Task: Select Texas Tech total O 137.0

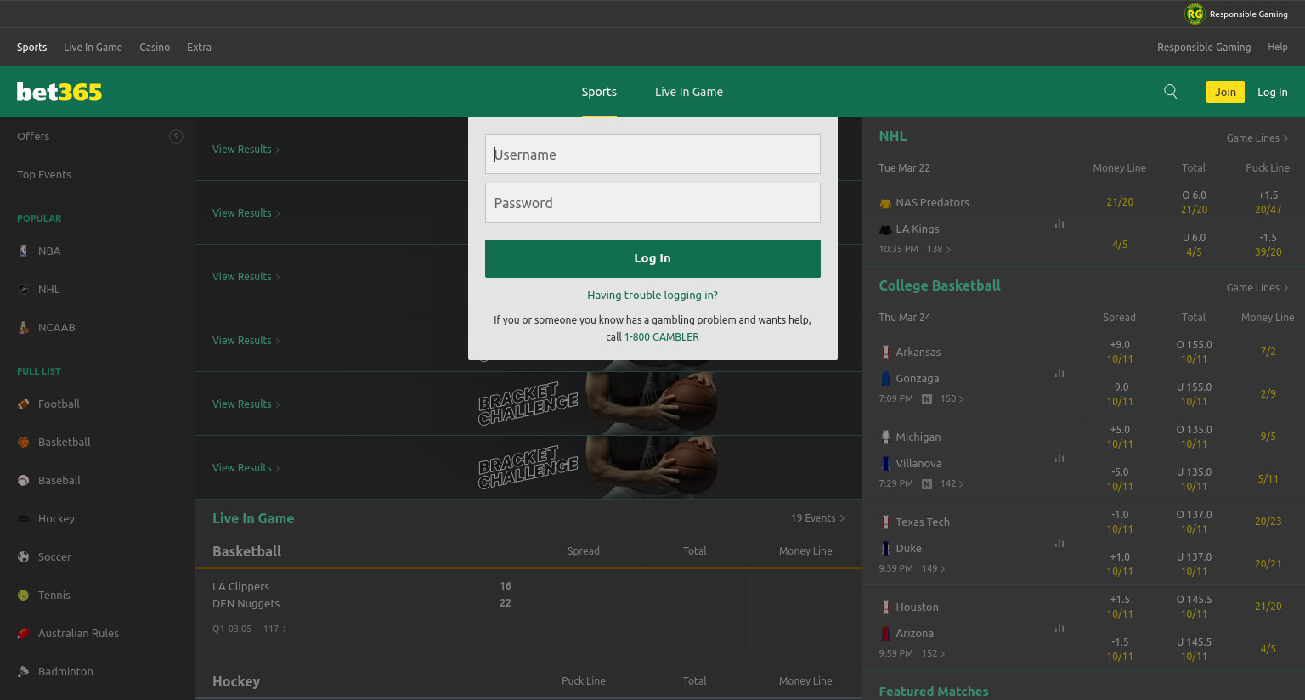Action: point(1194,521)
